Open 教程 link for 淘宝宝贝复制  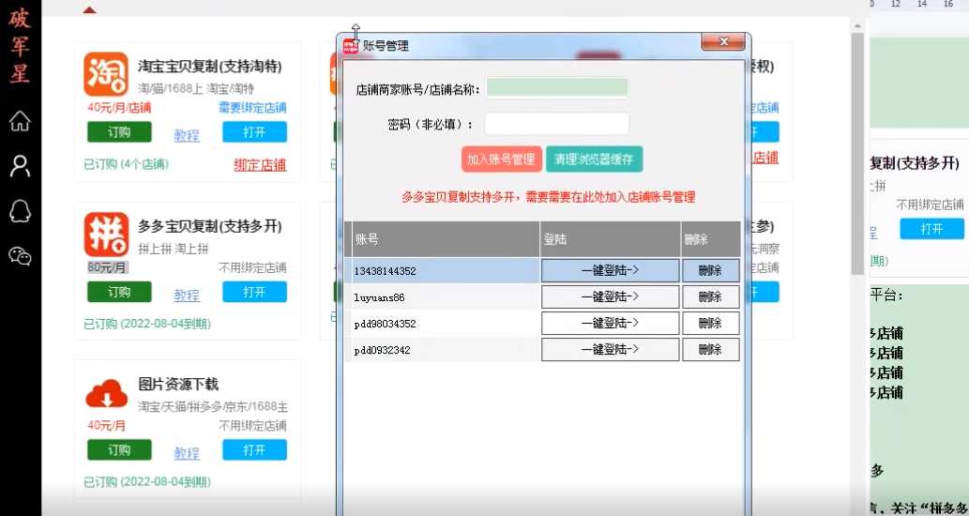[187, 135]
